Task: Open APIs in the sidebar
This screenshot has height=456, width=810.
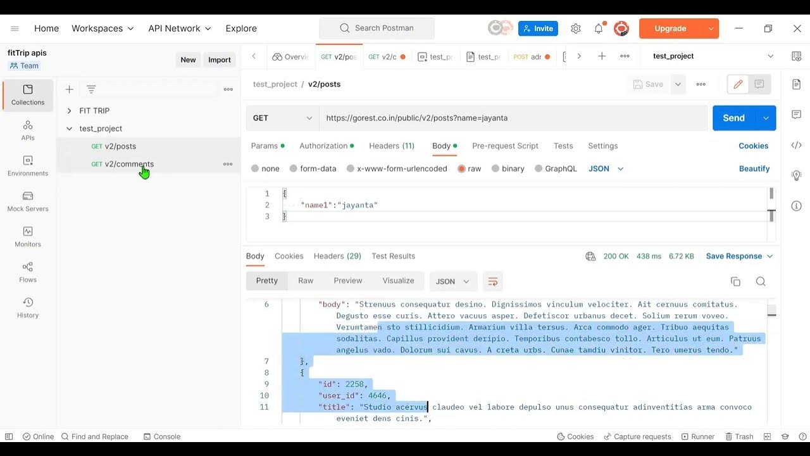Action: tap(28, 130)
